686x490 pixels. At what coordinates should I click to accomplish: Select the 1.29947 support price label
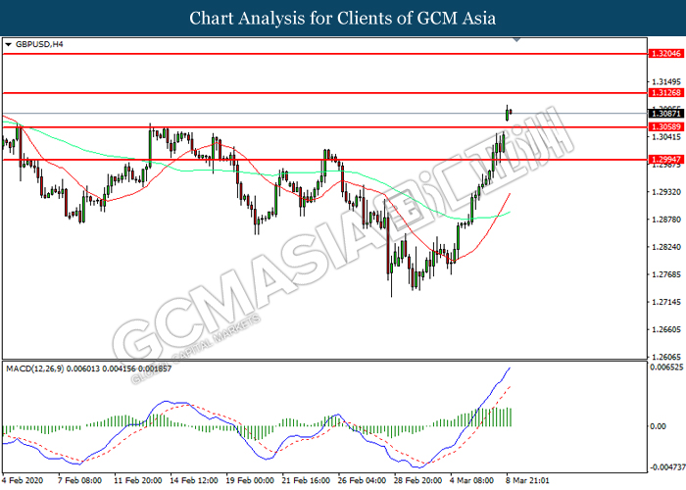665,159
